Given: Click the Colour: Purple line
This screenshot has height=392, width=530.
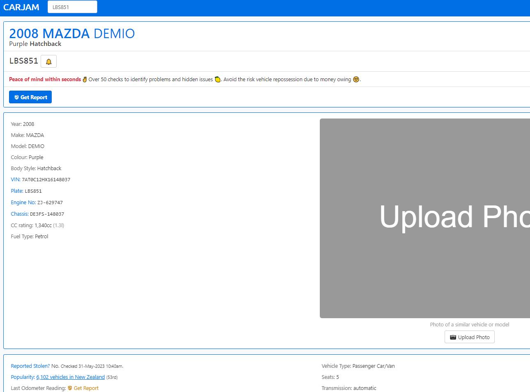Looking at the screenshot, I should [27, 157].
